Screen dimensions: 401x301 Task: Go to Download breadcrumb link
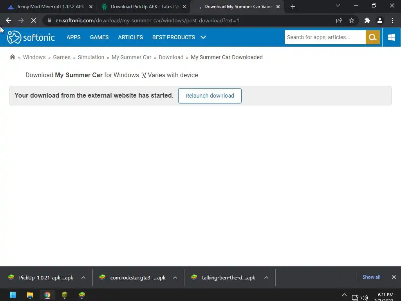click(171, 57)
